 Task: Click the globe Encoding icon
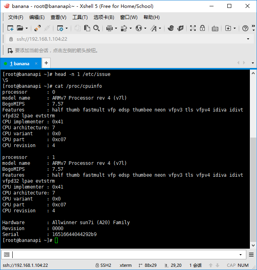139,28
